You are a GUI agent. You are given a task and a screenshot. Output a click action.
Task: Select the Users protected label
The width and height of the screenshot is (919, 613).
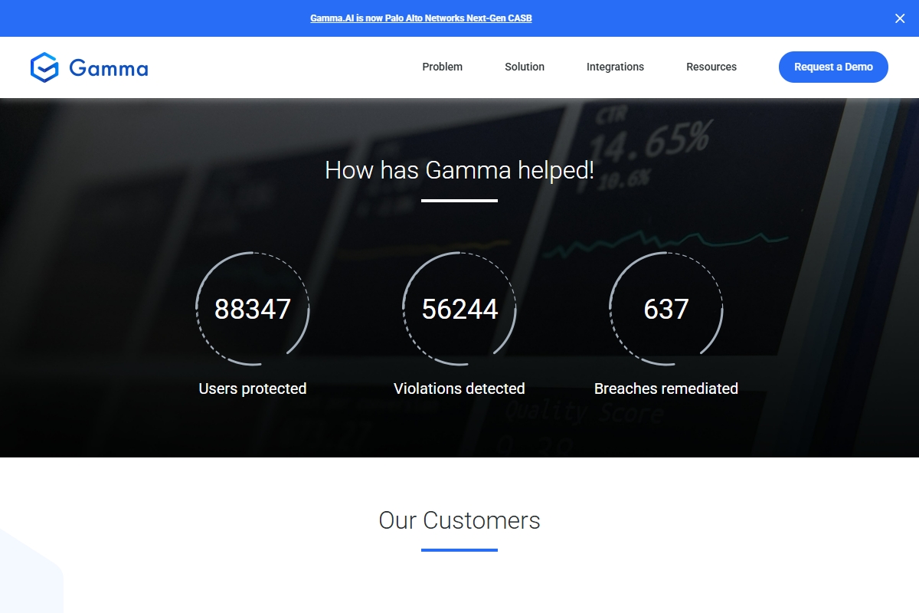(252, 388)
